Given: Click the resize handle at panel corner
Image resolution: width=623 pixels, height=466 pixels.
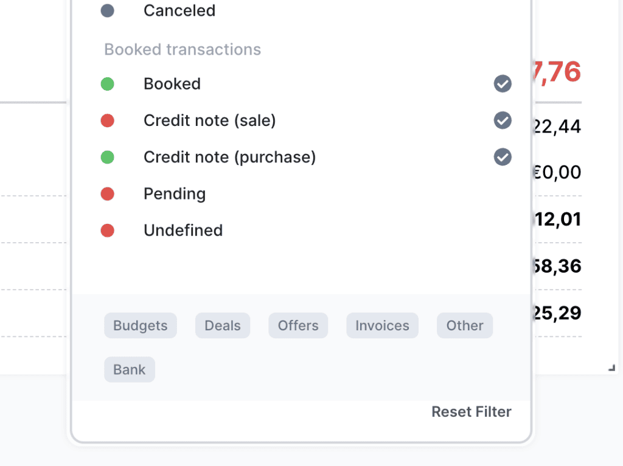Looking at the screenshot, I should click(612, 367).
